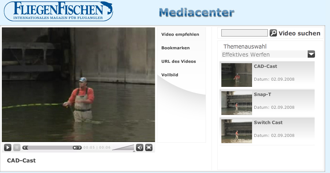Click URL des Videos link
Image resolution: width=330 pixels, height=173 pixels.
[179, 61]
